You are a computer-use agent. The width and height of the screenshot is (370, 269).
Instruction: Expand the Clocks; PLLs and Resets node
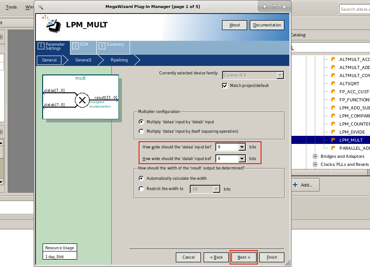pos(315,164)
